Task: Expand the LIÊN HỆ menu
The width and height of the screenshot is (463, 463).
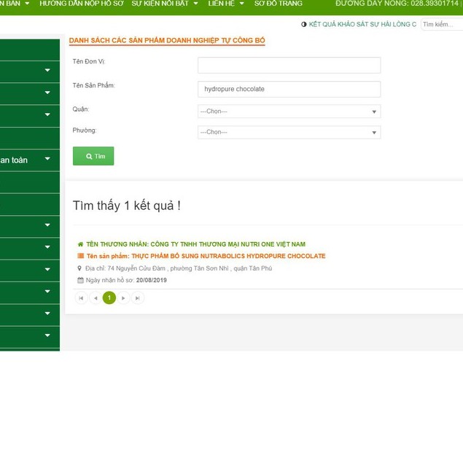Action: [x=241, y=4]
